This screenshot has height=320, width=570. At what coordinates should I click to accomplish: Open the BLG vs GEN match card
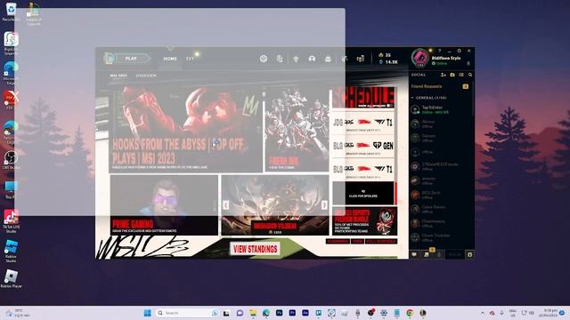363,146
